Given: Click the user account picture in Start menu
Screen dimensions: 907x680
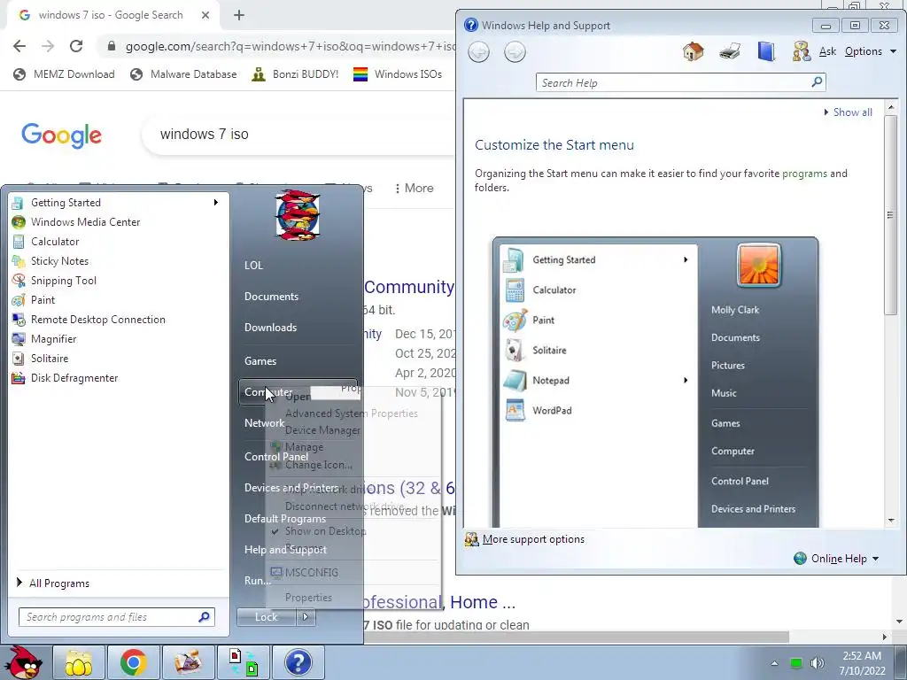Looking at the screenshot, I should 298,215.
